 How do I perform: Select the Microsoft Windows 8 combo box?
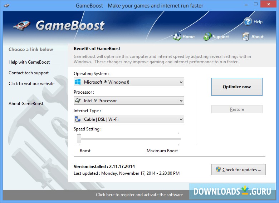[x=129, y=82]
